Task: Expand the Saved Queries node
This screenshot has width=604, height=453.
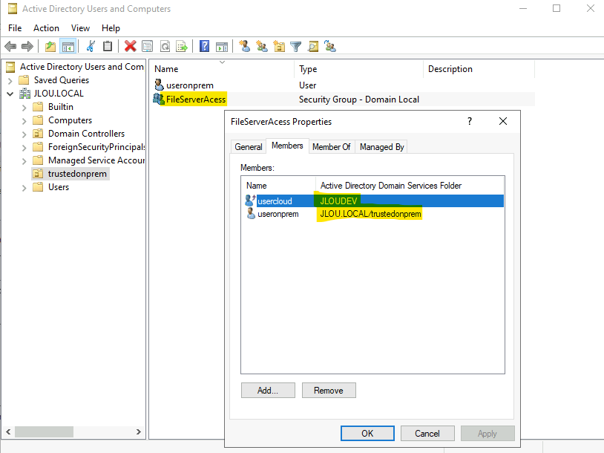Action: coord(10,81)
